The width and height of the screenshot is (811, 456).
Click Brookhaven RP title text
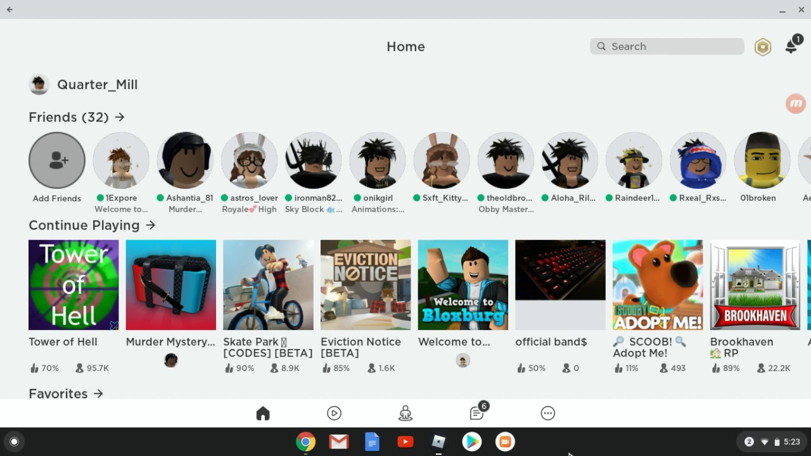pyautogui.click(x=741, y=347)
